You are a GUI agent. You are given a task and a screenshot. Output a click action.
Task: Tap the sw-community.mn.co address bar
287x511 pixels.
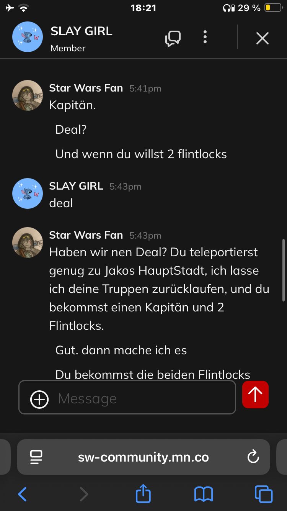pos(143,457)
